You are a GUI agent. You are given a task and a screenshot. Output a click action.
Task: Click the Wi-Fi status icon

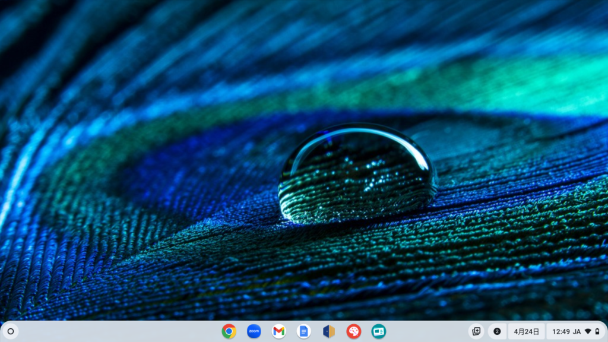[588, 331]
